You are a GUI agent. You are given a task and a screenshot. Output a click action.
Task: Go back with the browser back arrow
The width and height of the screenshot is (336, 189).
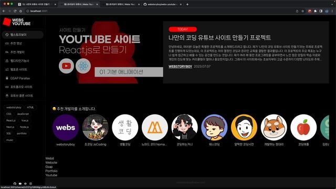coord(4,11)
